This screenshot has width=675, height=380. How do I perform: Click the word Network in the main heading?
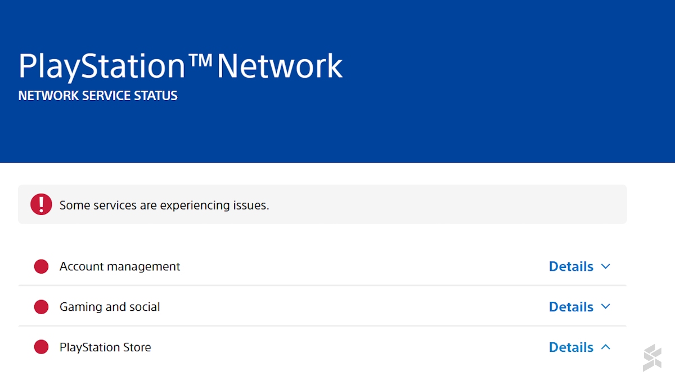coord(280,66)
